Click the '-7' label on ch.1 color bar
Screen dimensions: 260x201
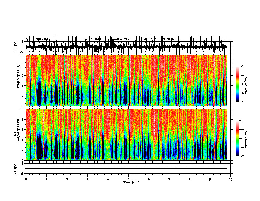[x=242, y=102]
